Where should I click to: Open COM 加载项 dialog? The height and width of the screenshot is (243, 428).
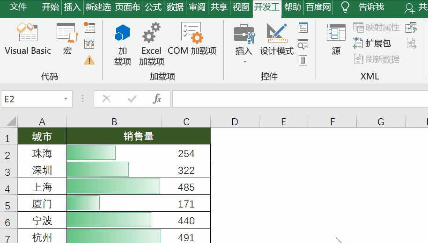pyautogui.click(x=192, y=39)
